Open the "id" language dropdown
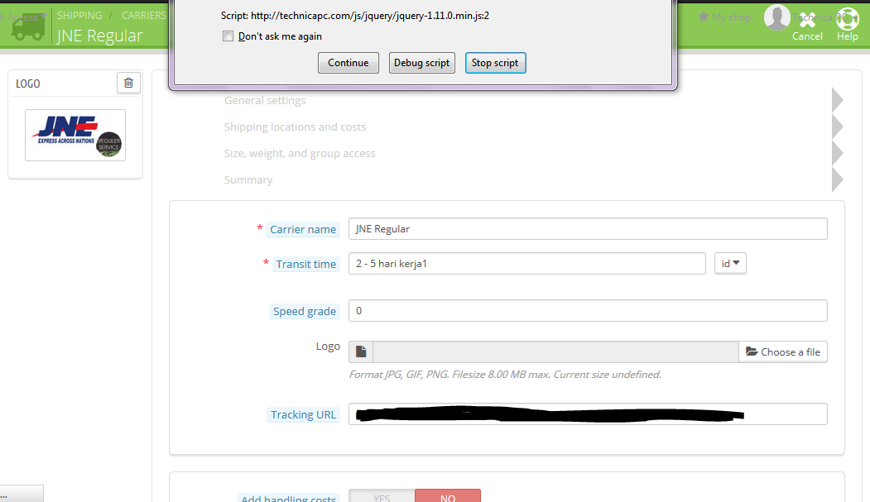870x502 pixels. tap(730, 264)
